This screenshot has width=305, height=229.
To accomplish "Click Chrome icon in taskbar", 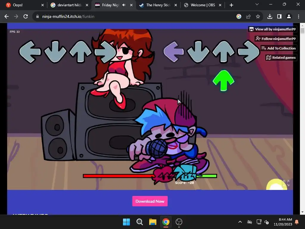I will (166, 222).
